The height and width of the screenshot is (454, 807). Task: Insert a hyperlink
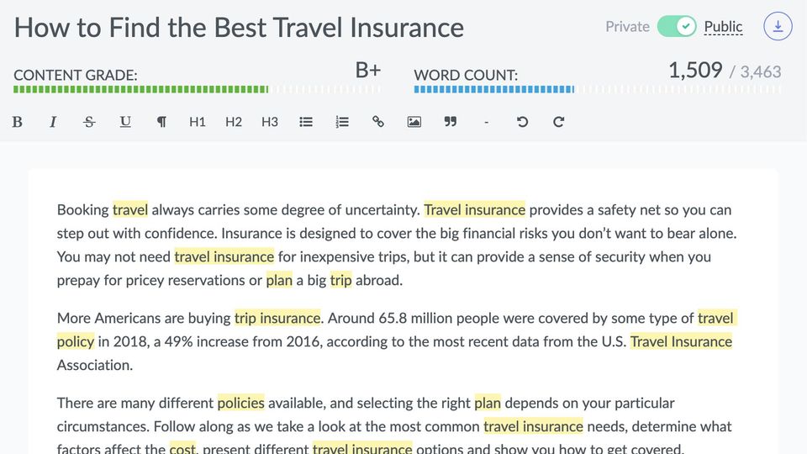pos(378,122)
